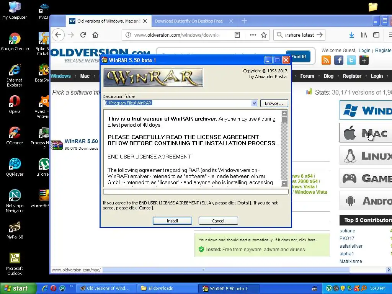Click the address bar URL

pyautogui.click(x=177, y=35)
